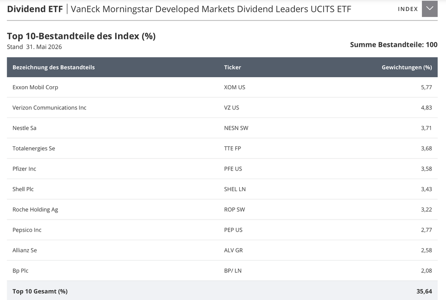Click the INDEX label

[x=408, y=9]
